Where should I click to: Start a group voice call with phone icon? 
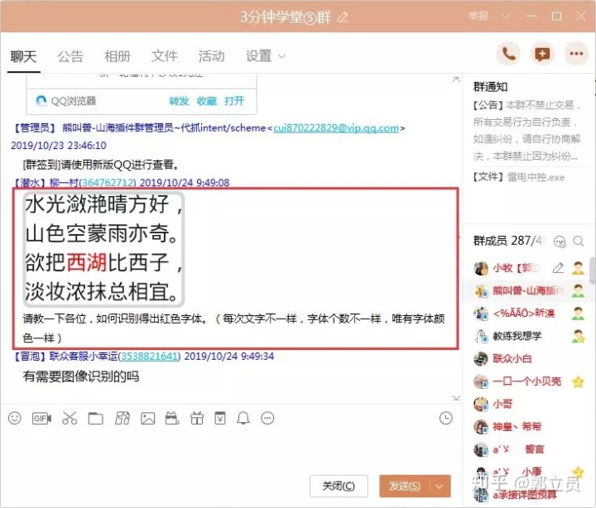click(x=508, y=54)
